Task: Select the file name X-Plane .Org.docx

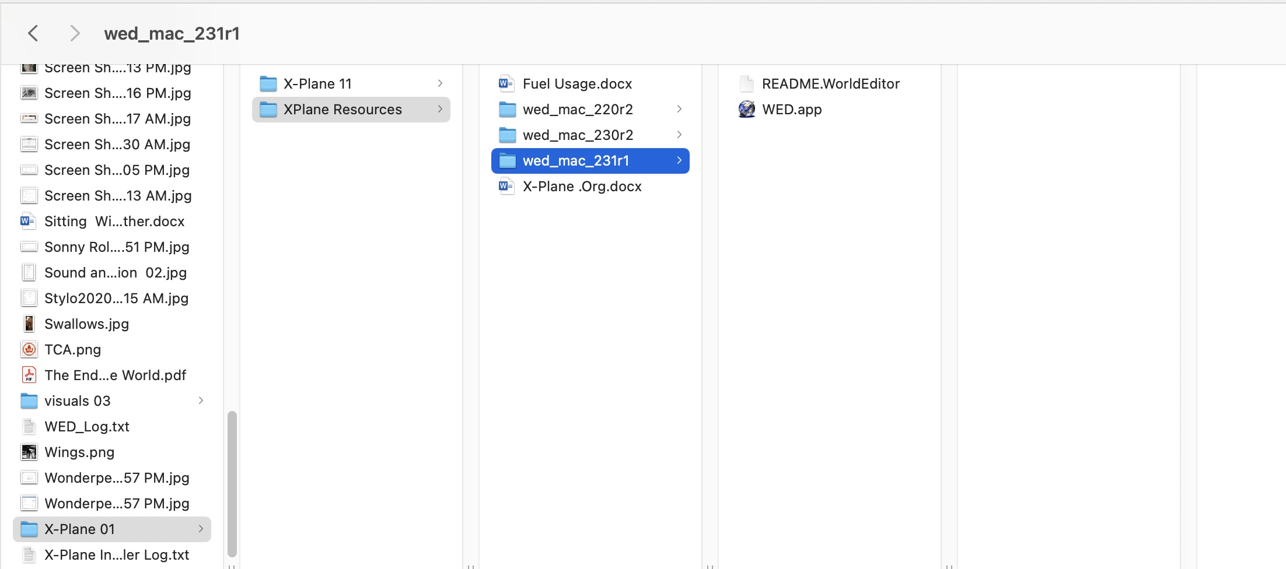Action: pos(582,186)
